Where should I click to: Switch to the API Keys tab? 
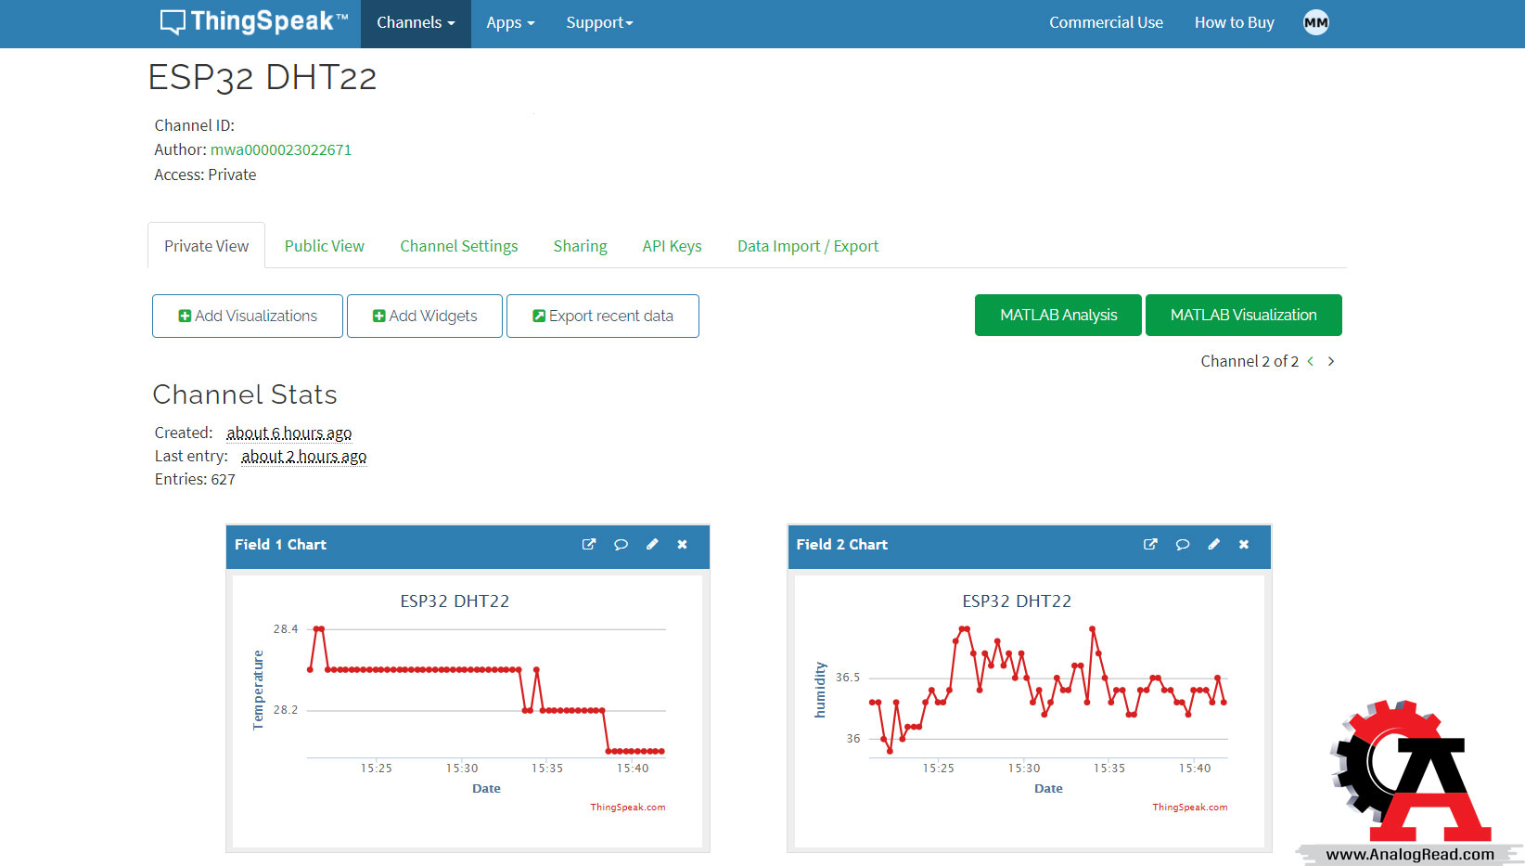pos(672,246)
